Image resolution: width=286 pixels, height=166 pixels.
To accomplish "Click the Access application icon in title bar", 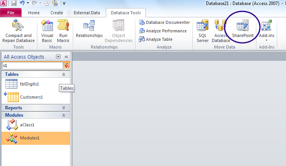I will tap(3, 3).
